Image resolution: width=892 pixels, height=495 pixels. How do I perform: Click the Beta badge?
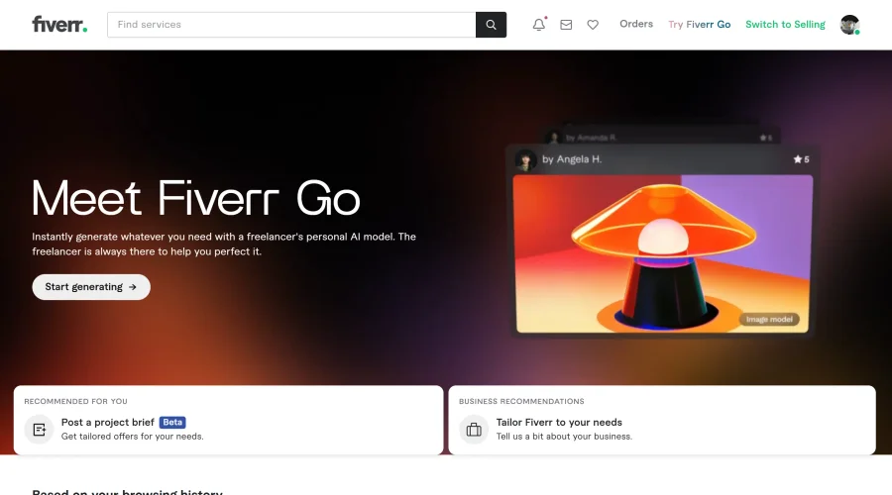[x=172, y=423]
